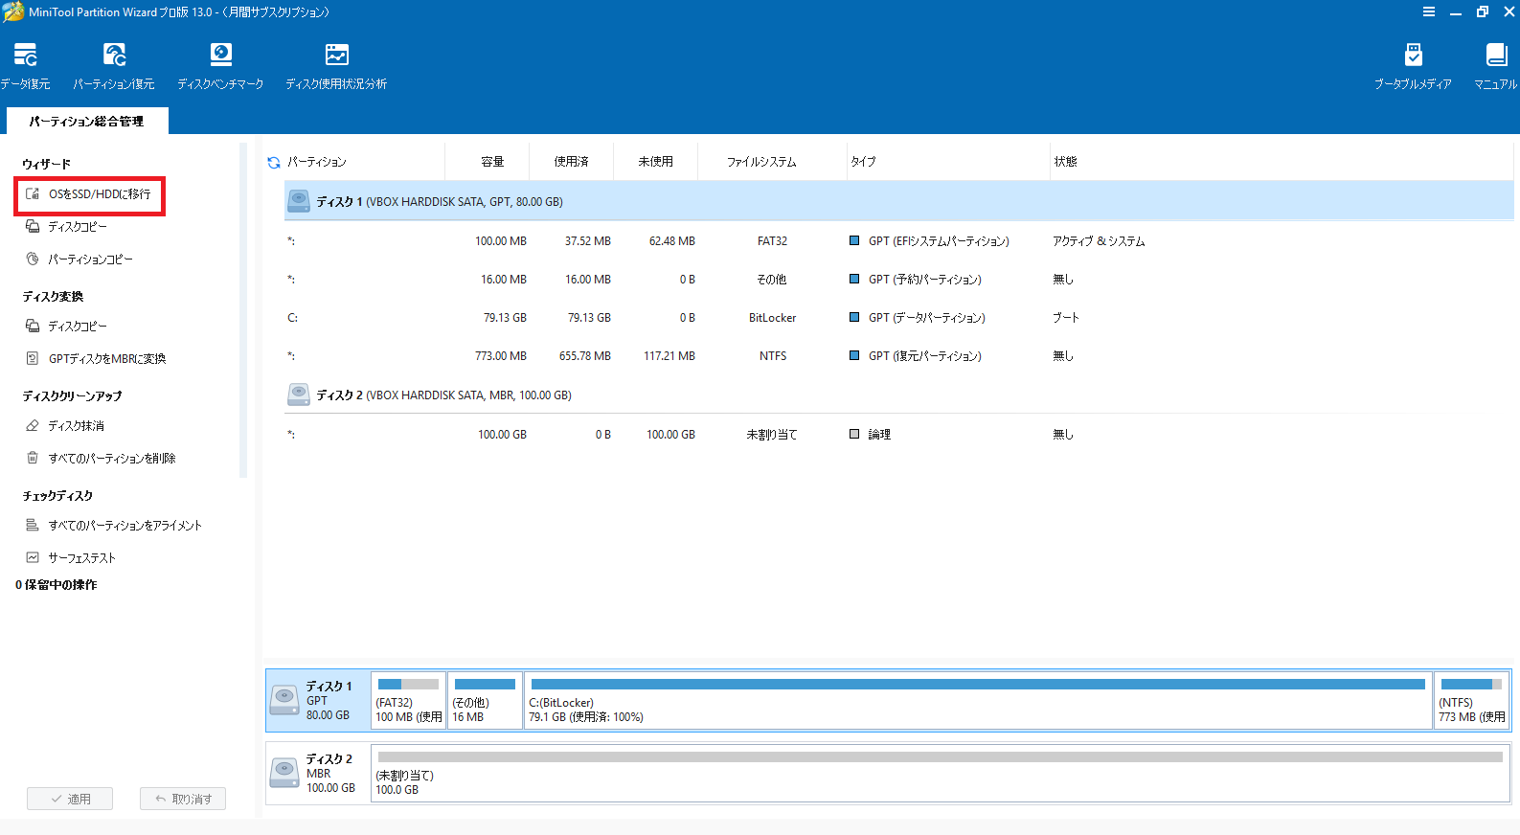Select (NTFS) 773 MB block in disk map
The width and height of the screenshot is (1520, 835).
click(x=1472, y=701)
